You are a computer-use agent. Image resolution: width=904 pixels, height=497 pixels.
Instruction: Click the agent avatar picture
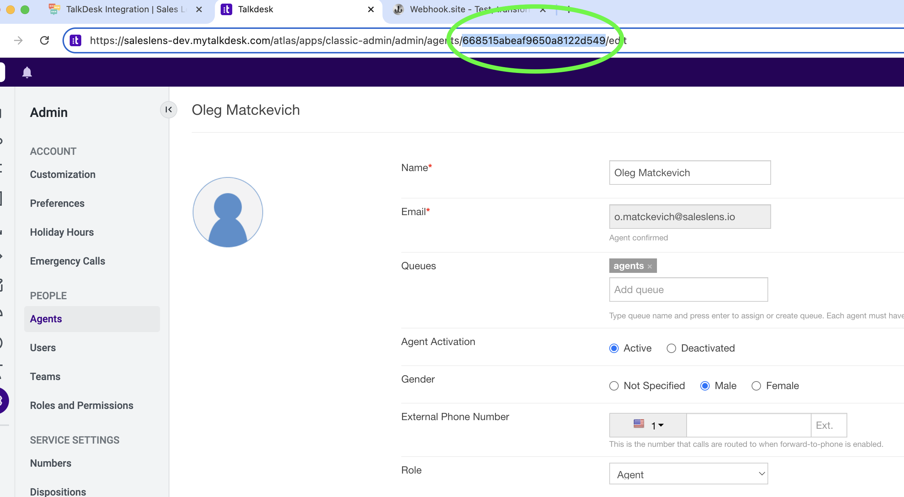pos(228,212)
